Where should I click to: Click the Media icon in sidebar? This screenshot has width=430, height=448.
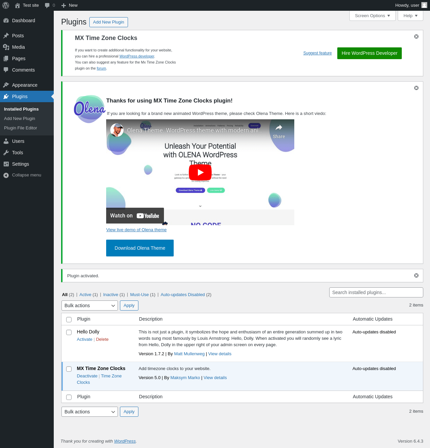[6, 47]
